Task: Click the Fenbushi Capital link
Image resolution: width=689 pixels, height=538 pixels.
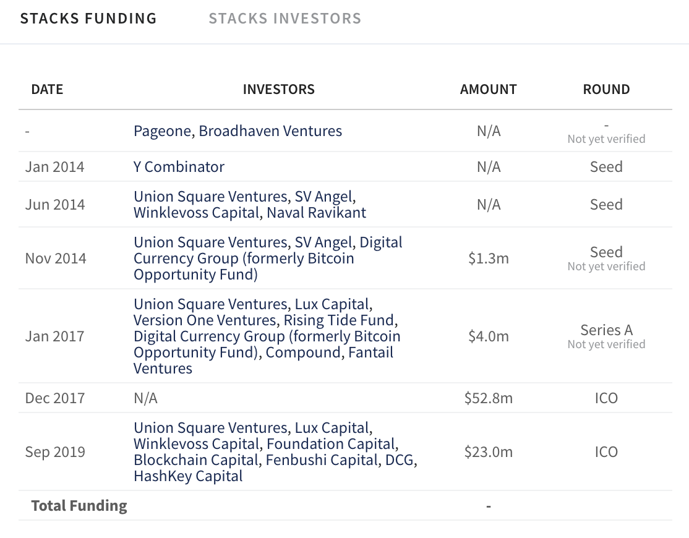Action: pos(322,460)
